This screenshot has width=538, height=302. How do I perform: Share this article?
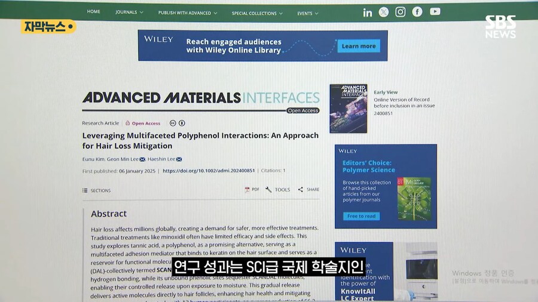[308, 190]
